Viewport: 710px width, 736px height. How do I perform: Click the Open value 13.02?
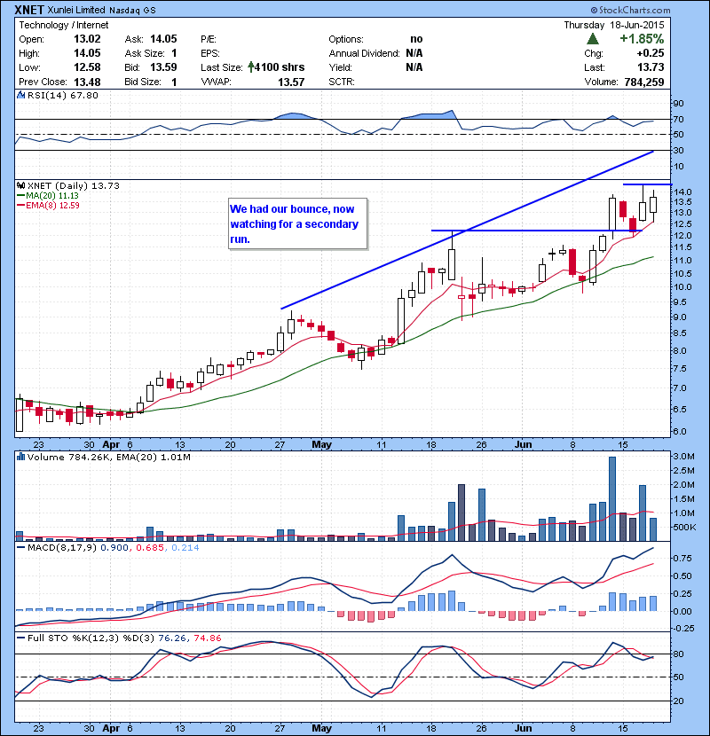(87, 39)
